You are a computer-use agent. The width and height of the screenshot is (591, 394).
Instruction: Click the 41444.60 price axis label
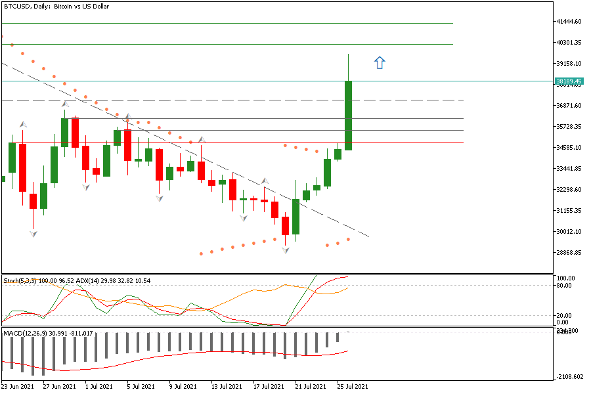coord(569,22)
